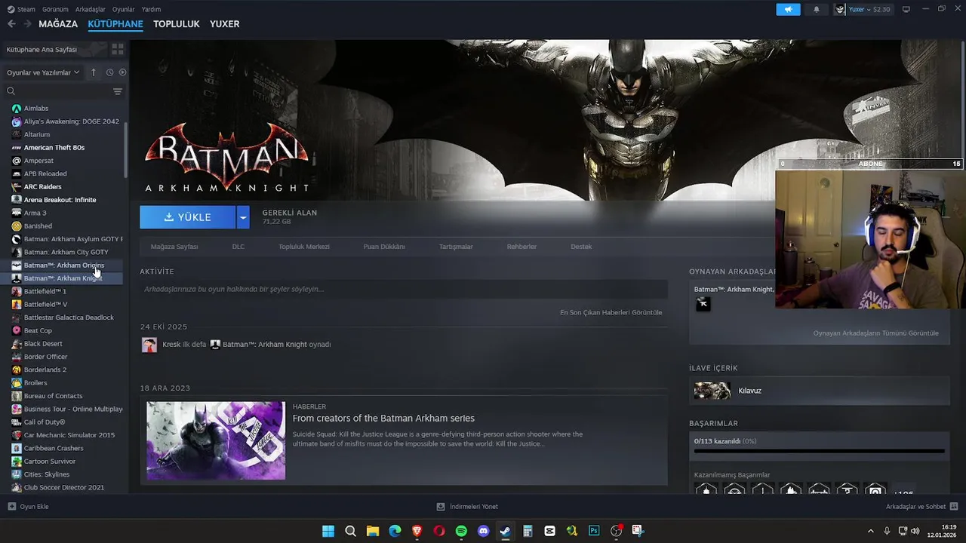Open Discord from the taskbar
Screen dimensions: 966x543
click(483, 531)
